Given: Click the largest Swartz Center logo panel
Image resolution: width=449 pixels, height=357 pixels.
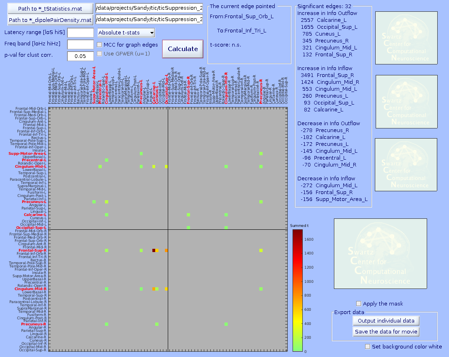Looking at the screenshot, I should pos(380,254).
